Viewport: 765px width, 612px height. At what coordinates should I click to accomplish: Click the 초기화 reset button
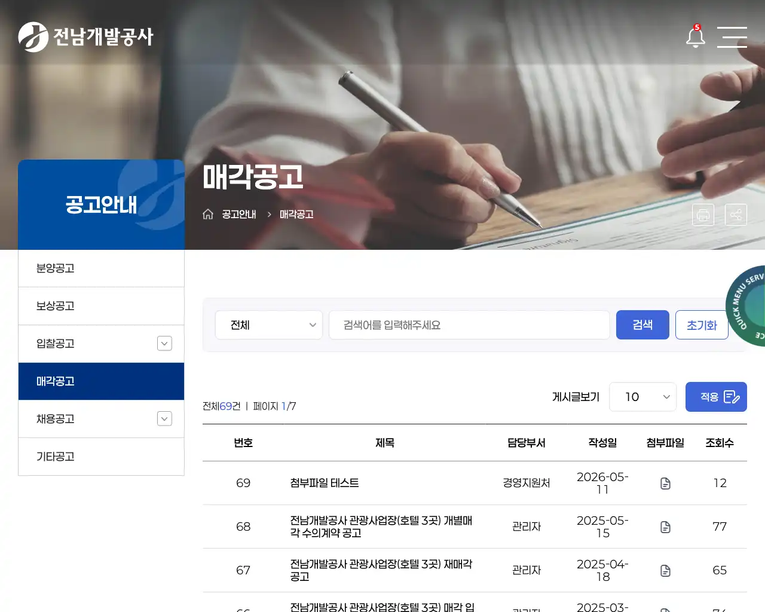pos(702,325)
